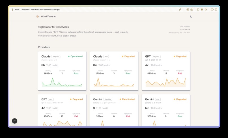Click the Degraded status on Claude mid card

pyautogui.click(x=128, y=56)
